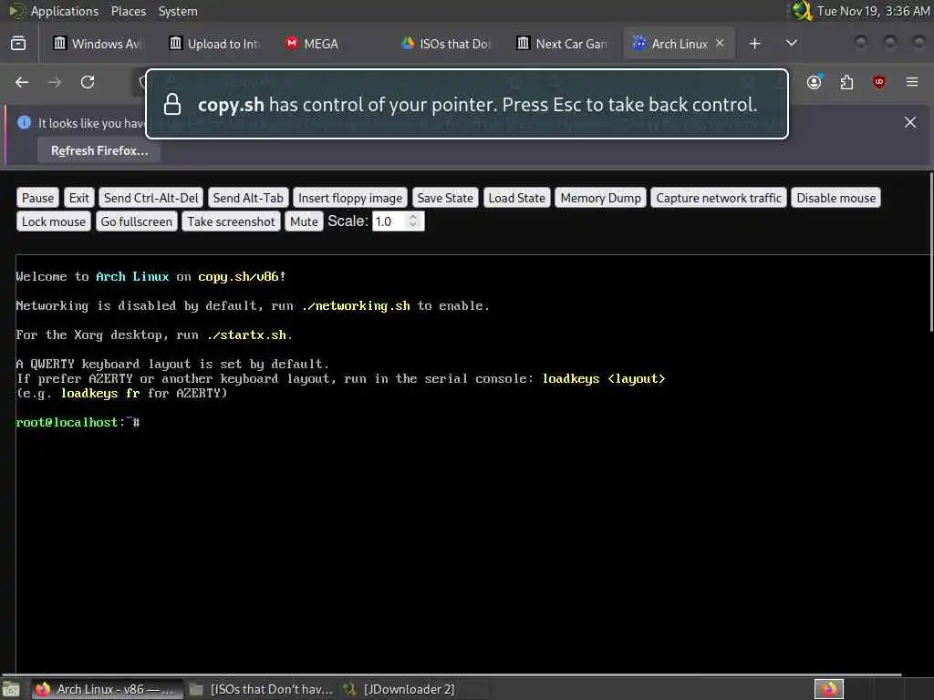Switch to the Upload to Int tab
The height and width of the screenshot is (700, 934).
point(214,44)
